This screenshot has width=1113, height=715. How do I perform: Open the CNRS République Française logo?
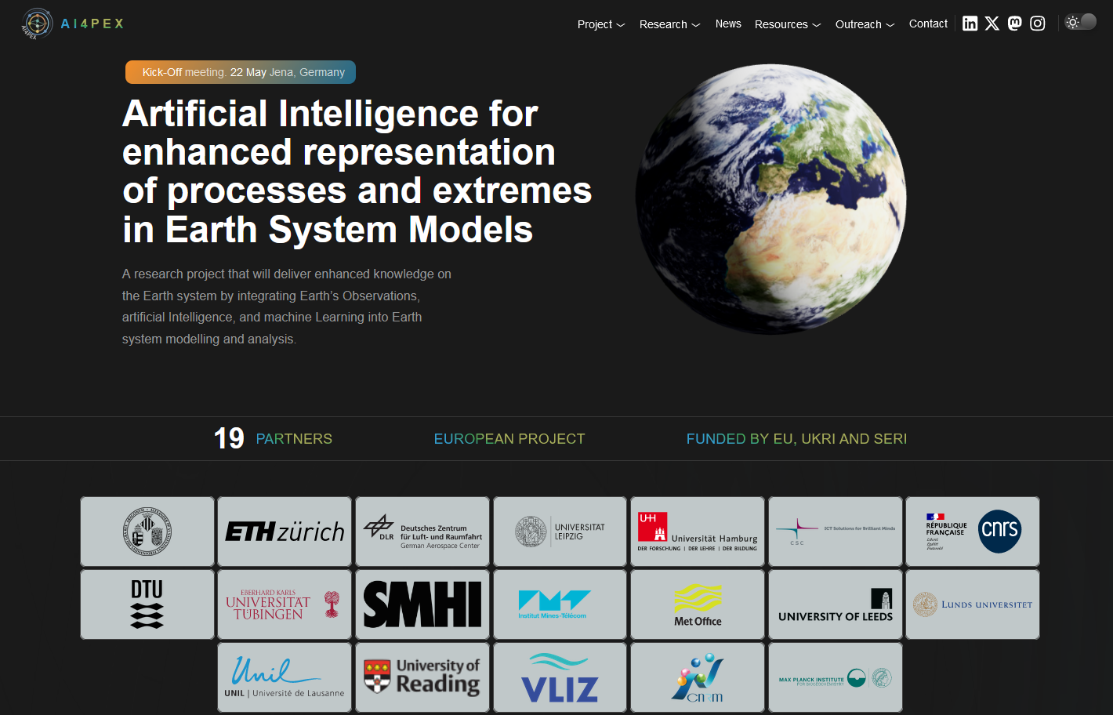pos(973,532)
